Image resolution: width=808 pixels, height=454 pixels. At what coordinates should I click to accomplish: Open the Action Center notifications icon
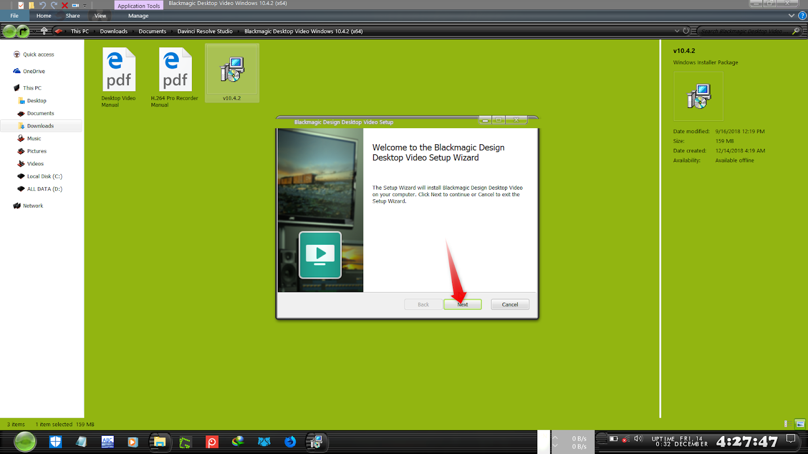791,439
